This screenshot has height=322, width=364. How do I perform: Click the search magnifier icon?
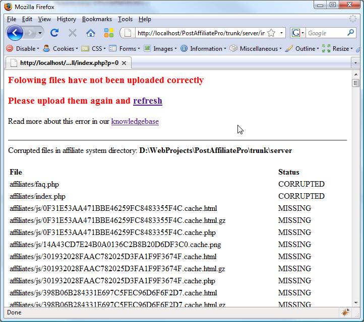(x=350, y=33)
